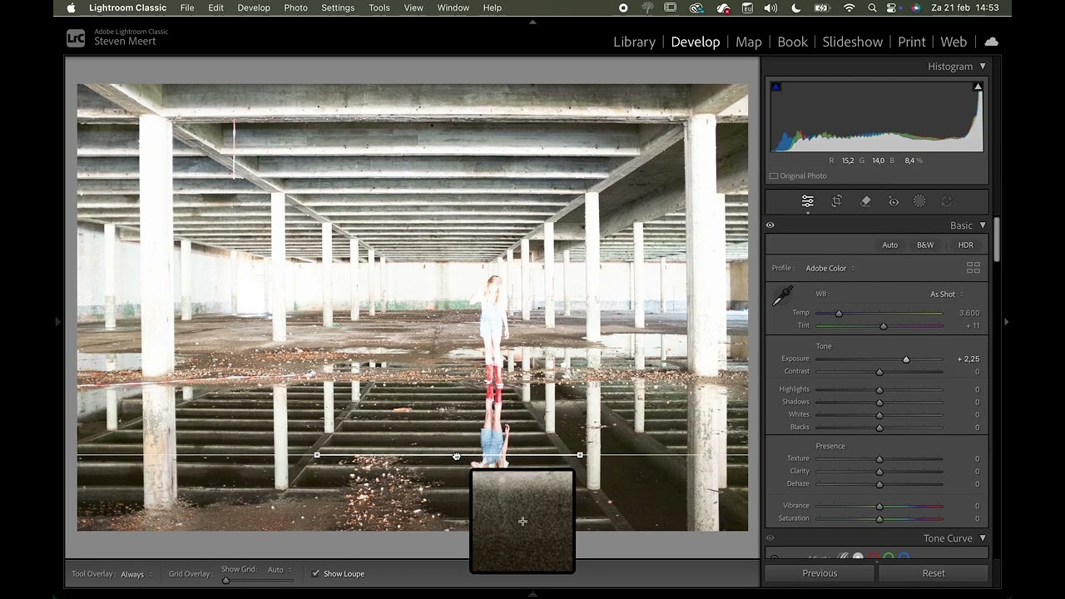Open Spotlight search in menu bar
1065x599 pixels.
click(872, 7)
